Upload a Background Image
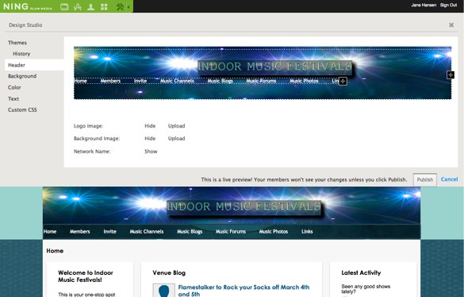The image size is (464, 297). click(x=176, y=139)
